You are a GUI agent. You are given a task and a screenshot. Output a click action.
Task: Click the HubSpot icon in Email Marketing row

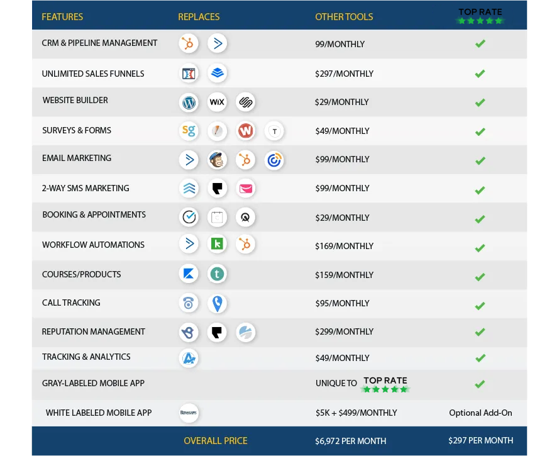(245, 160)
